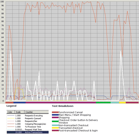Click the green segment on timeline bar
139x135 pixels.
pyautogui.click(x=103, y=103)
